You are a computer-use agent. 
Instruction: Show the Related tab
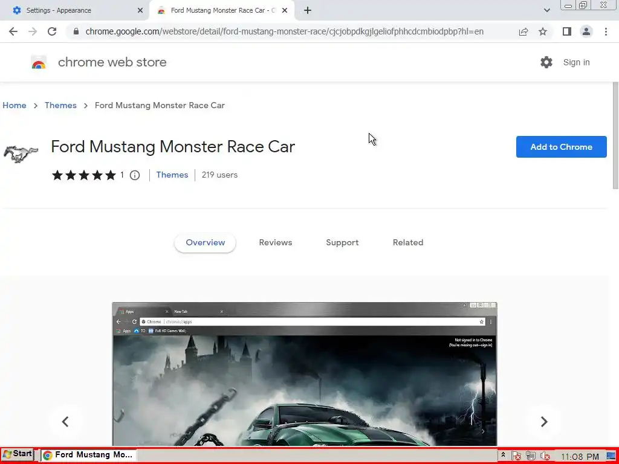click(408, 243)
